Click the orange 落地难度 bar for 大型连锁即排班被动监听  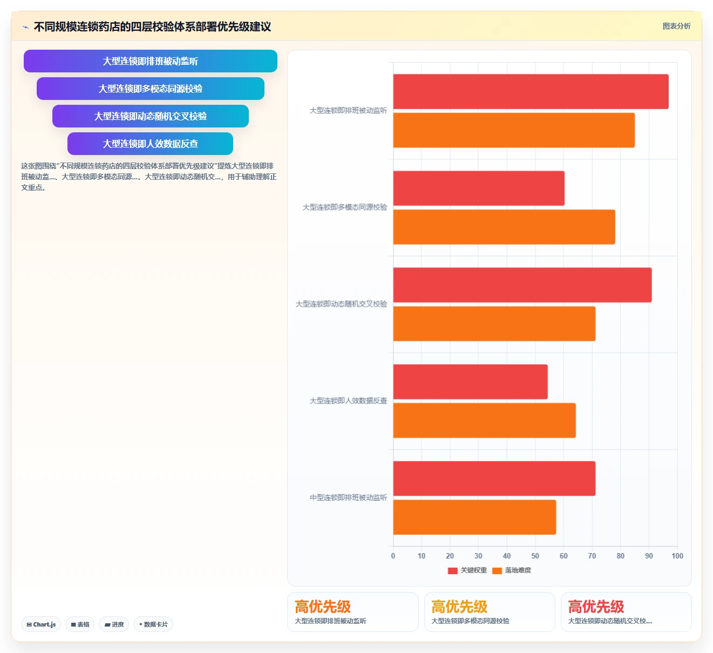(x=514, y=130)
